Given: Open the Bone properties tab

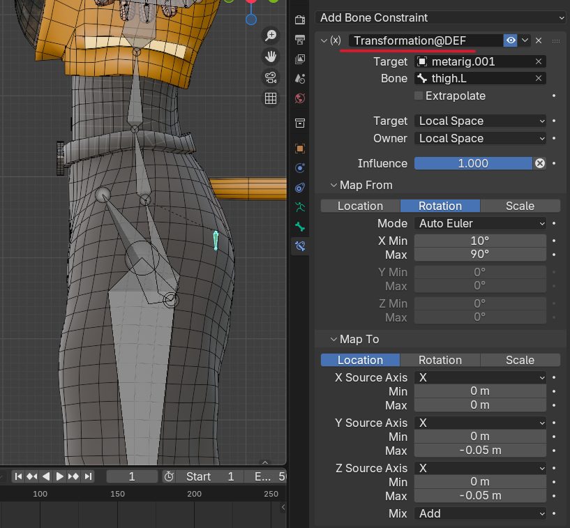Looking at the screenshot, I should point(300,227).
